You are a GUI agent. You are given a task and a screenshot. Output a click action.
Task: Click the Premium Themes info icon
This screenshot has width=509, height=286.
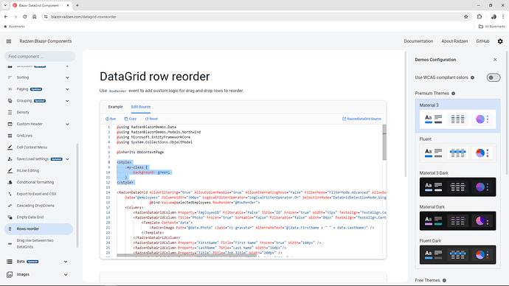point(453,94)
